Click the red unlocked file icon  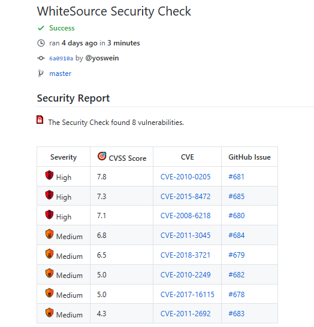pos(40,120)
